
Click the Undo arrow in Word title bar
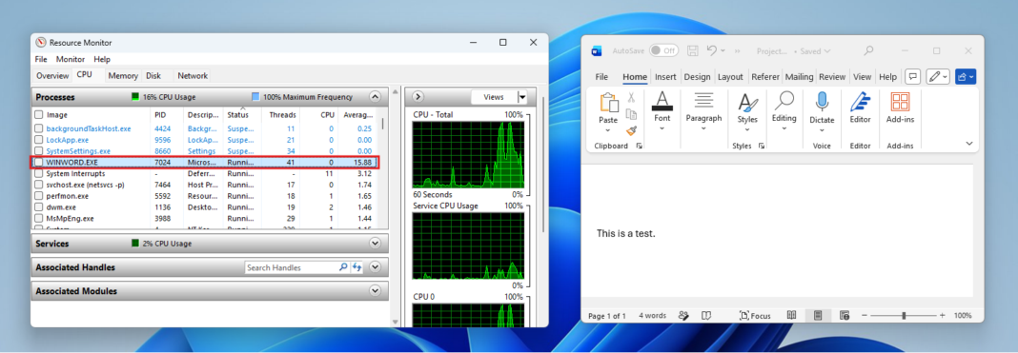[712, 50]
